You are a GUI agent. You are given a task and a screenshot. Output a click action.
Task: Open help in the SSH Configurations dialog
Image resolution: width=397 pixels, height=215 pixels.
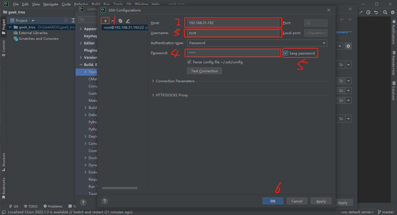tap(105, 201)
